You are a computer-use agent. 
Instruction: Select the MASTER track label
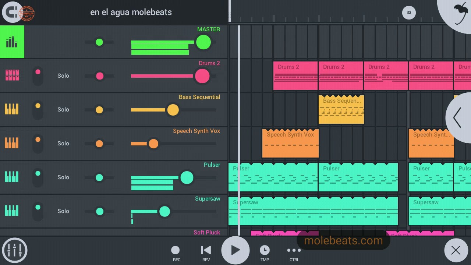pyautogui.click(x=209, y=29)
